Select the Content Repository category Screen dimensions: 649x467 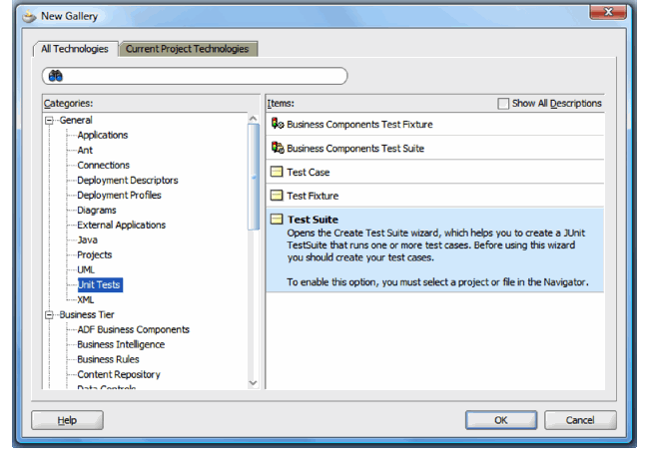[119, 374]
